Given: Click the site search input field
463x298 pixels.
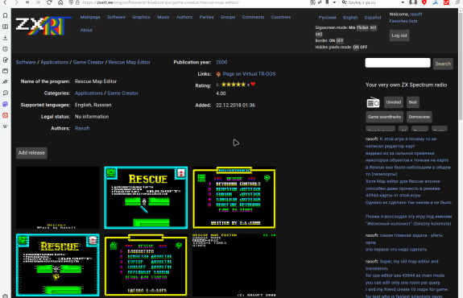Looking at the screenshot, I should point(398,63).
